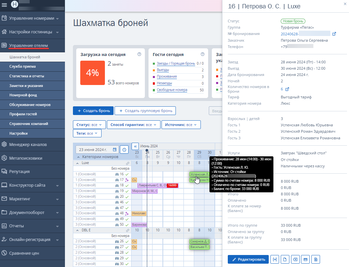Open Способ гарантии filter dropdown

click(x=134, y=125)
